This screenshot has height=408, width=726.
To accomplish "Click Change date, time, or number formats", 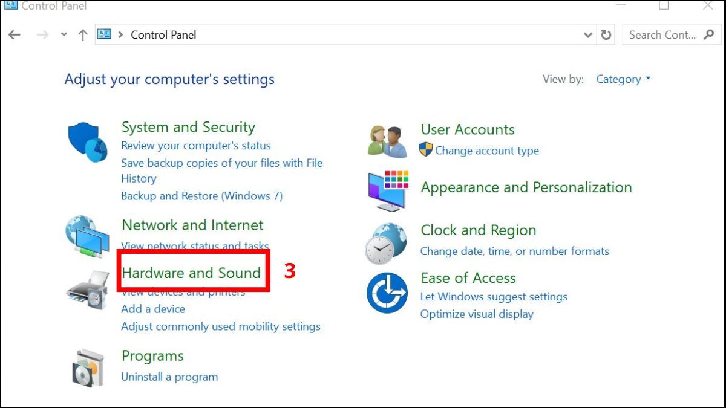I will [x=514, y=251].
